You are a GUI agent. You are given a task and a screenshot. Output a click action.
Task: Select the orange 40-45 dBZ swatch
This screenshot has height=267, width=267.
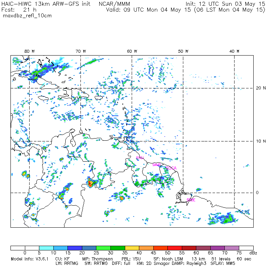point(146,248)
